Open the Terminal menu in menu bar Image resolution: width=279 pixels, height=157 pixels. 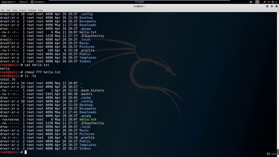click(32, 10)
